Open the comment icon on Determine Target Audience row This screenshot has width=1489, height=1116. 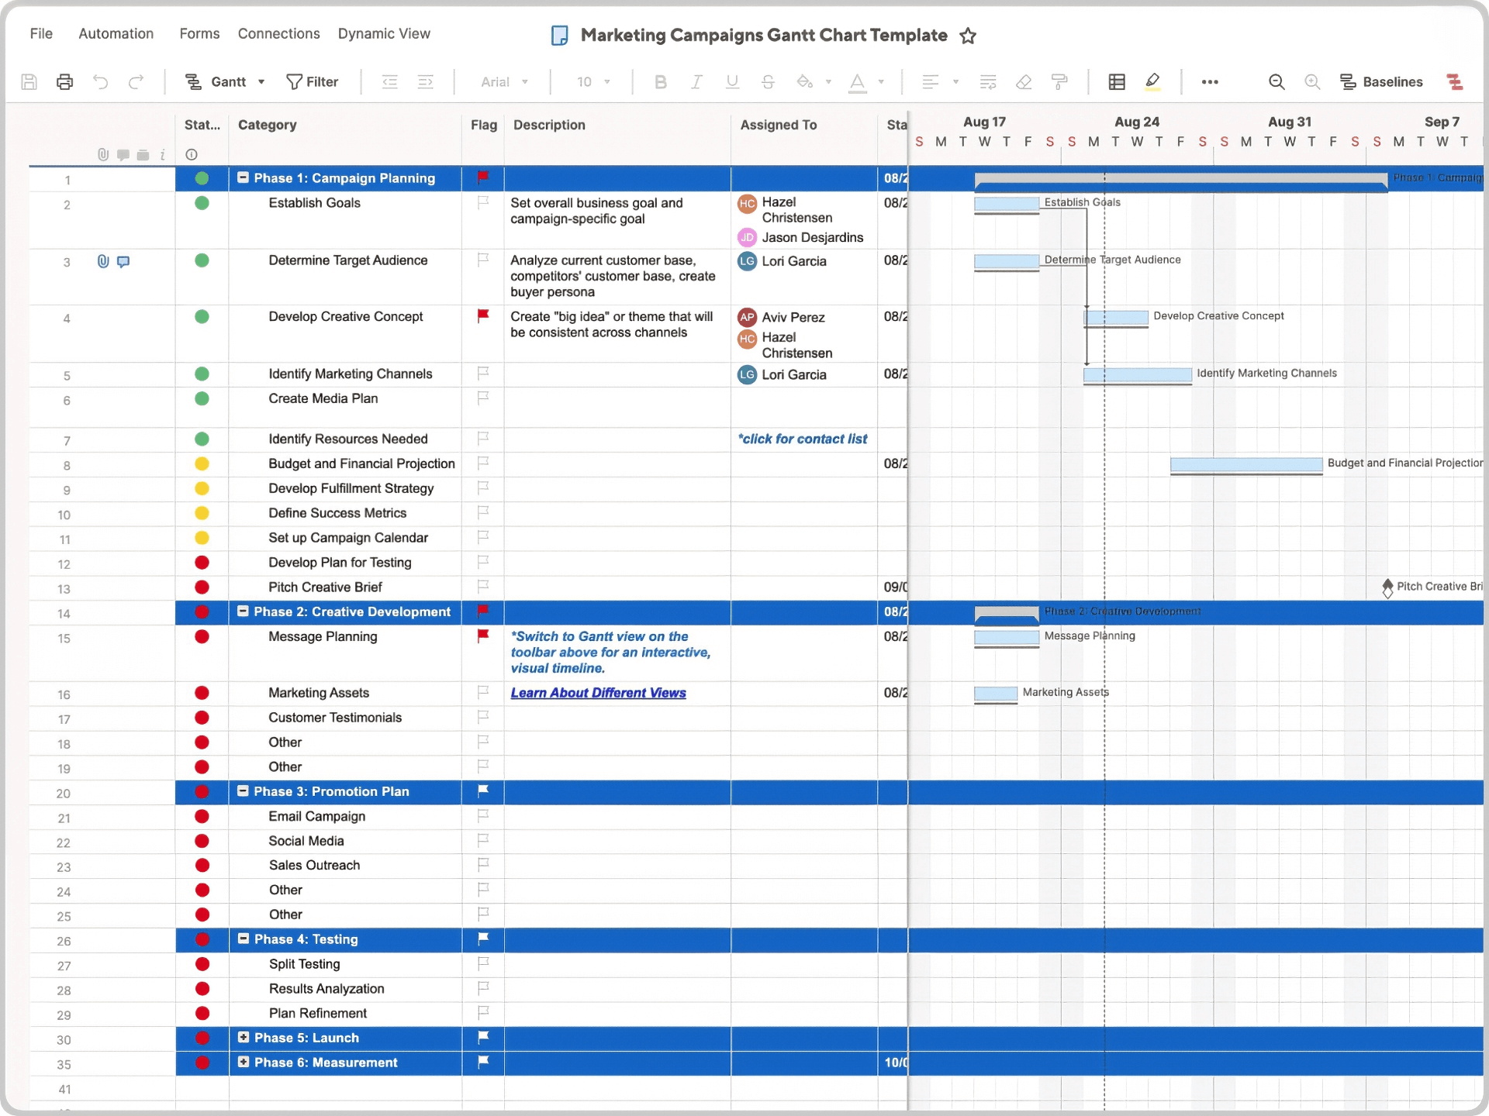(123, 261)
